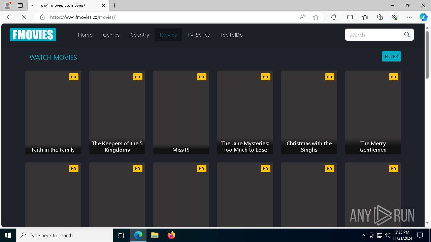The height and width of the screenshot is (242, 431).
Task: Open the taskbar clock and date
Action: click(402, 235)
